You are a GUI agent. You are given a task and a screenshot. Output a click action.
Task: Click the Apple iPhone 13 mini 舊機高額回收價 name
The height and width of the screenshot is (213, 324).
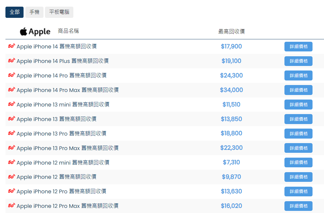[63, 104]
